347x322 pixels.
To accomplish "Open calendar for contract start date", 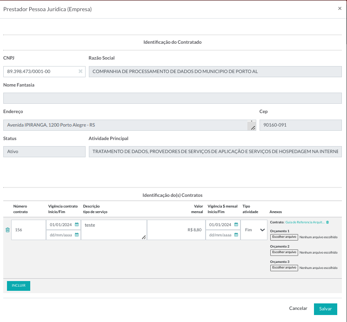I will pyautogui.click(x=77, y=225).
